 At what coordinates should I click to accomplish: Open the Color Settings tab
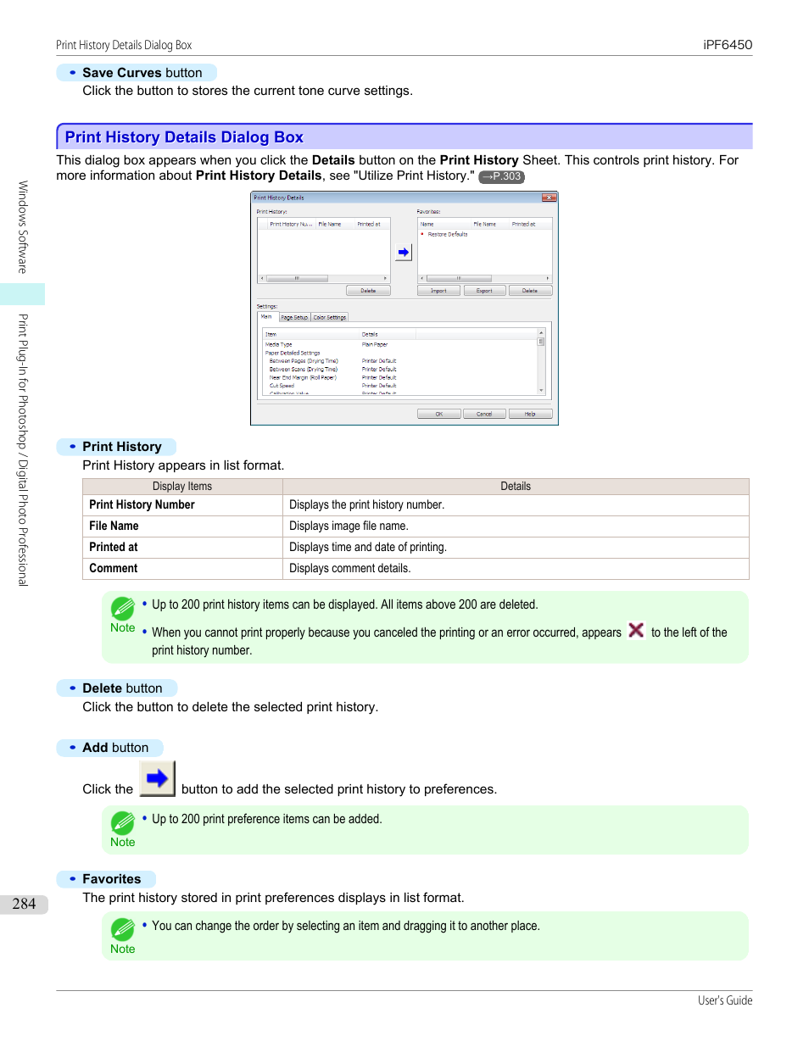(330, 317)
